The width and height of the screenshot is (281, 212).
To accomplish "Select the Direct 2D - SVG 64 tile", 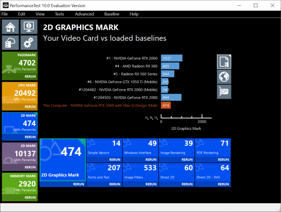I will coord(213,172).
